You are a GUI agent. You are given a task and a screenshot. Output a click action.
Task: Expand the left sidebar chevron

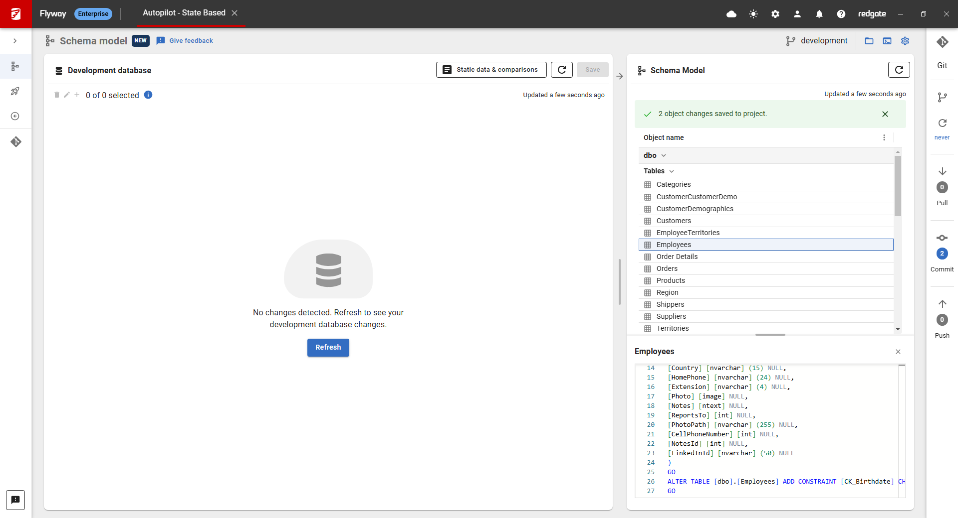[15, 41]
